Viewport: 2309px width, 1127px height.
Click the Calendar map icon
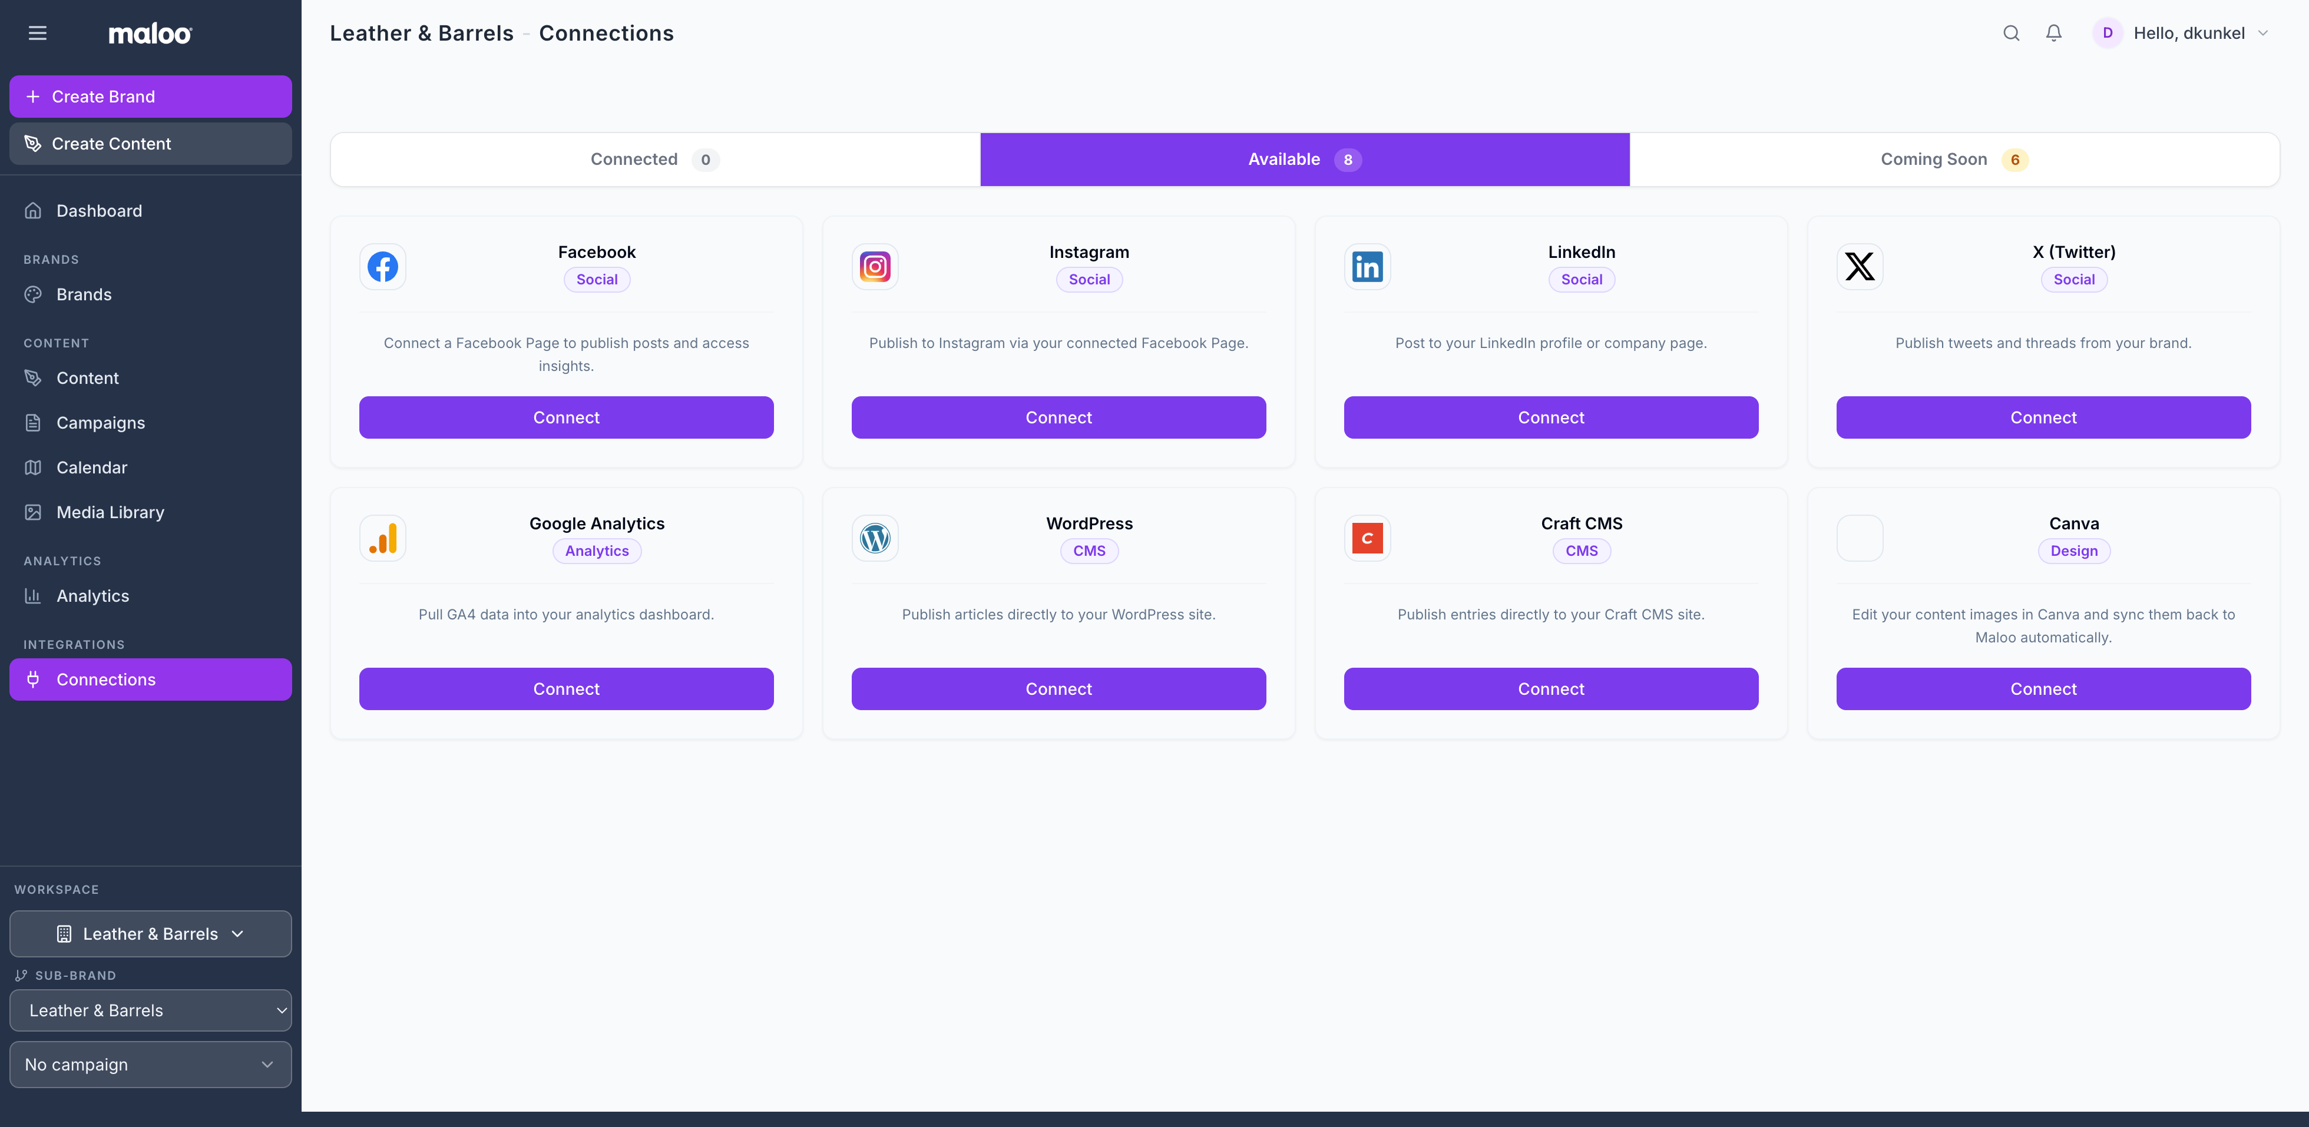[x=33, y=468]
